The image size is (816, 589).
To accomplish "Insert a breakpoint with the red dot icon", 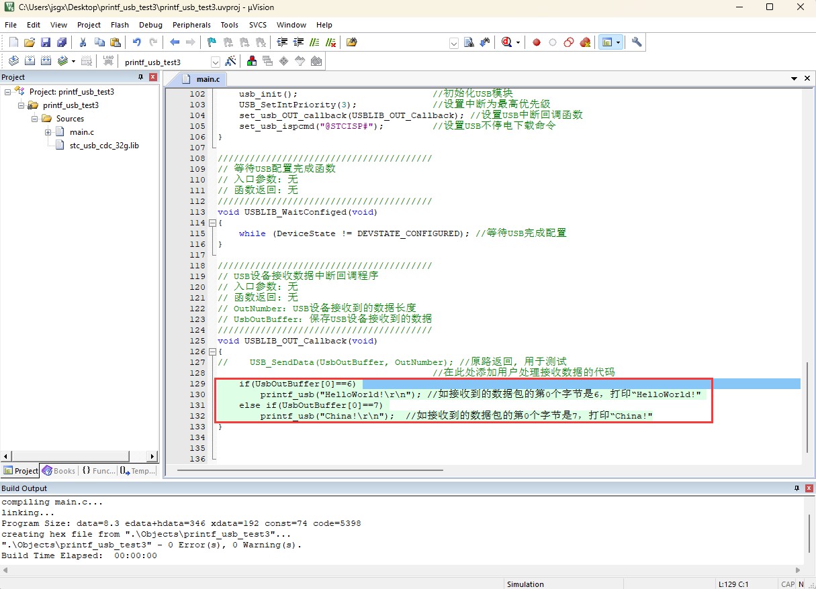I will tap(537, 42).
